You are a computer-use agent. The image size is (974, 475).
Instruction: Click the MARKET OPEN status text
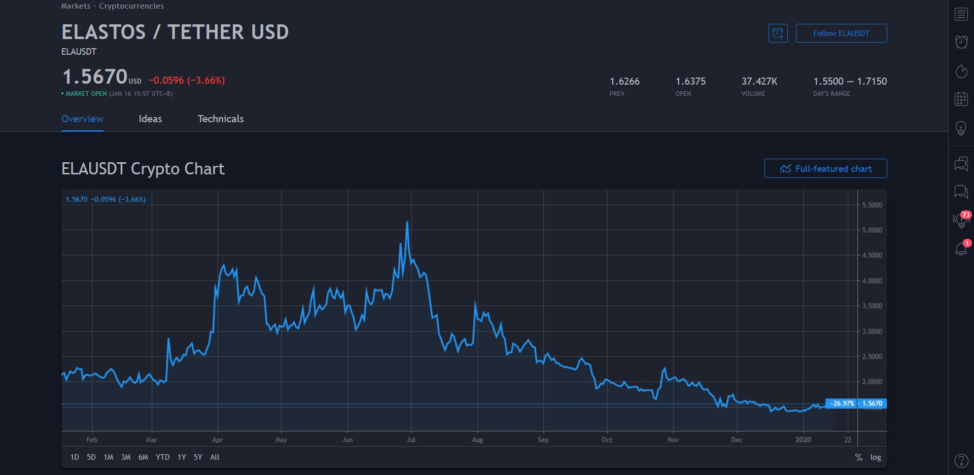pos(86,94)
